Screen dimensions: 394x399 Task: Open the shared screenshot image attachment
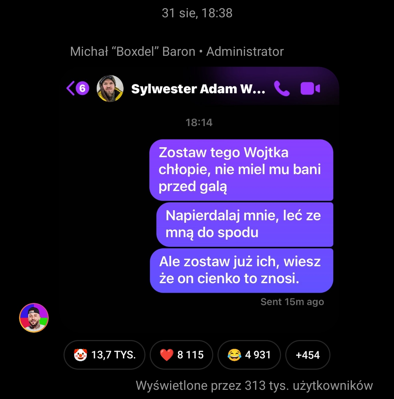pyautogui.click(x=201, y=187)
